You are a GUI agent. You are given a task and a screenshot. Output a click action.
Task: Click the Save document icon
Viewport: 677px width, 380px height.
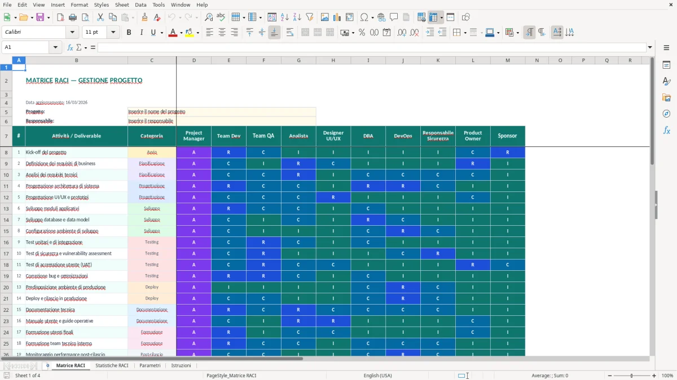pyautogui.click(x=39, y=17)
